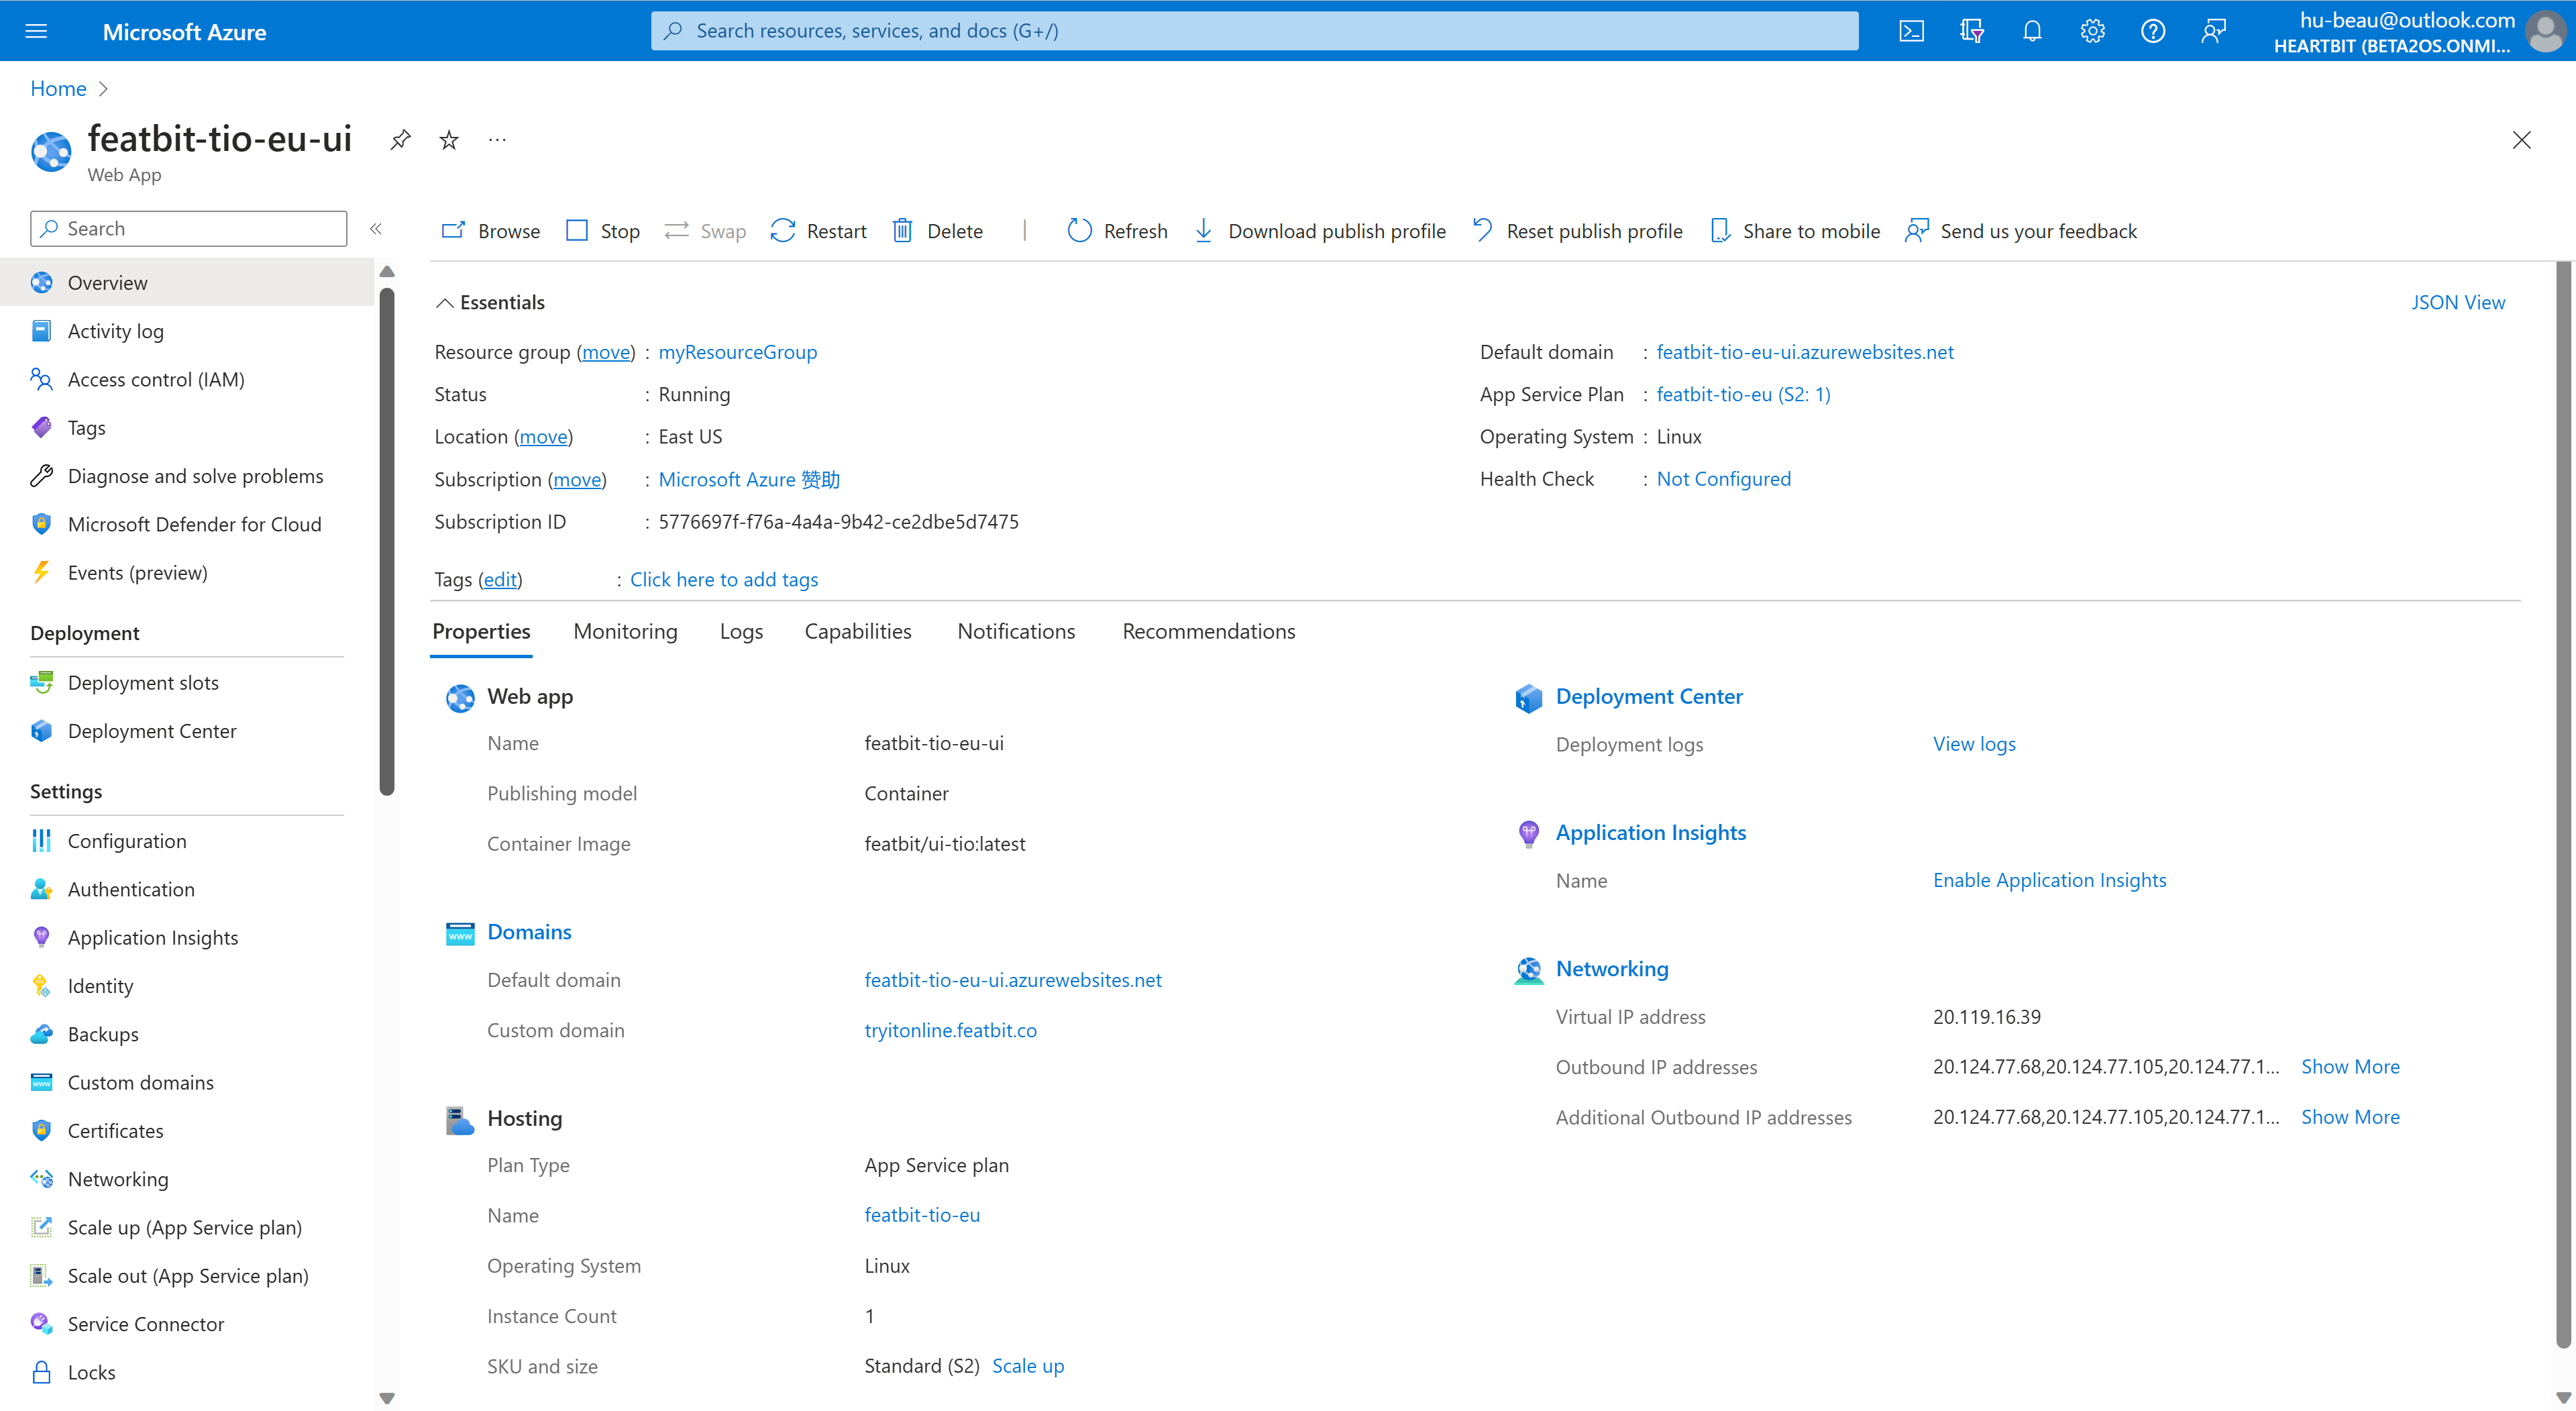Screen dimensions: 2576x1411
Task: Click Scale up next to Standard (S2)
Action: [x=1027, y=1366]
